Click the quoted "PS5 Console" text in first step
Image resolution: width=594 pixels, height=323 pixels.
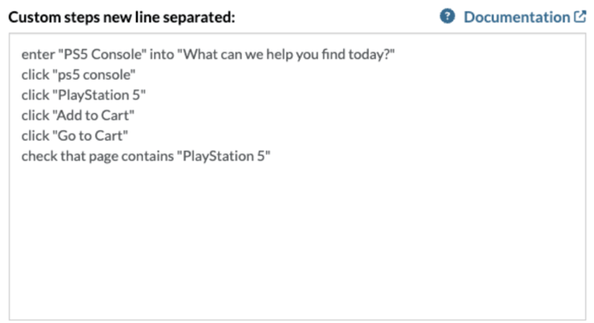pyautogui.click(x=103, y=54)
